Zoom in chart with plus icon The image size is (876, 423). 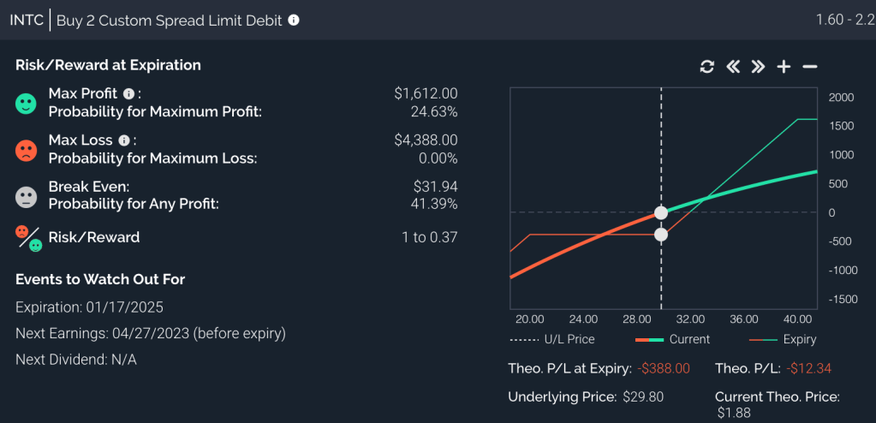(784, 67)
